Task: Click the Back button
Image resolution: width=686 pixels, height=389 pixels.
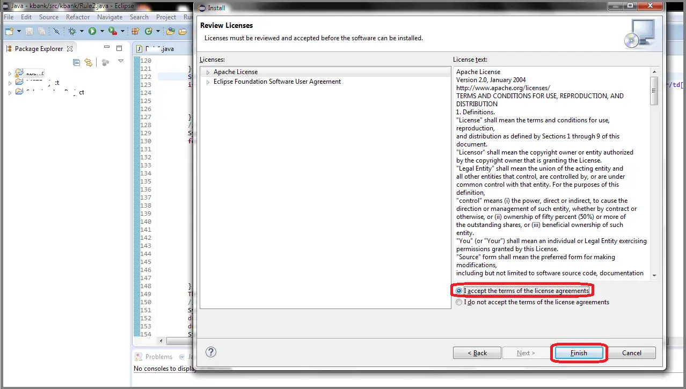Action: 477,353
